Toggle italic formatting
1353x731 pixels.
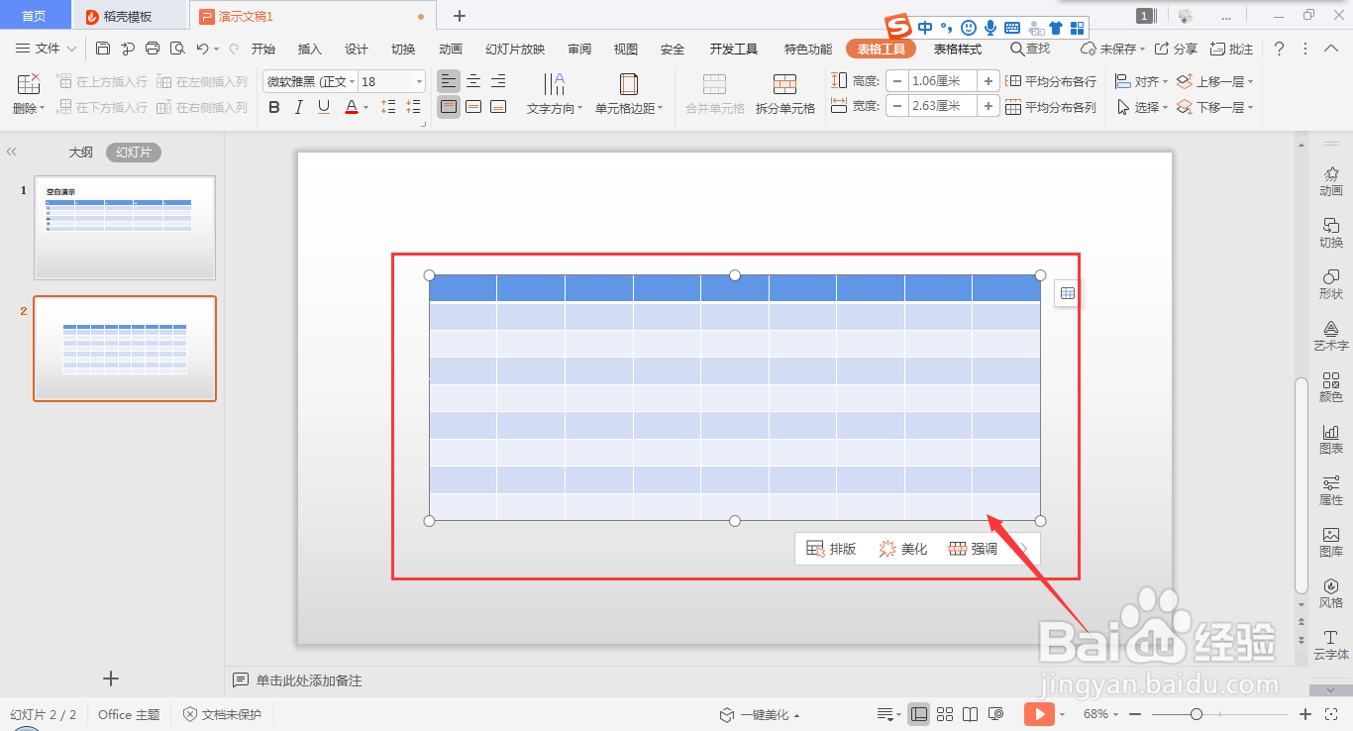298,107
